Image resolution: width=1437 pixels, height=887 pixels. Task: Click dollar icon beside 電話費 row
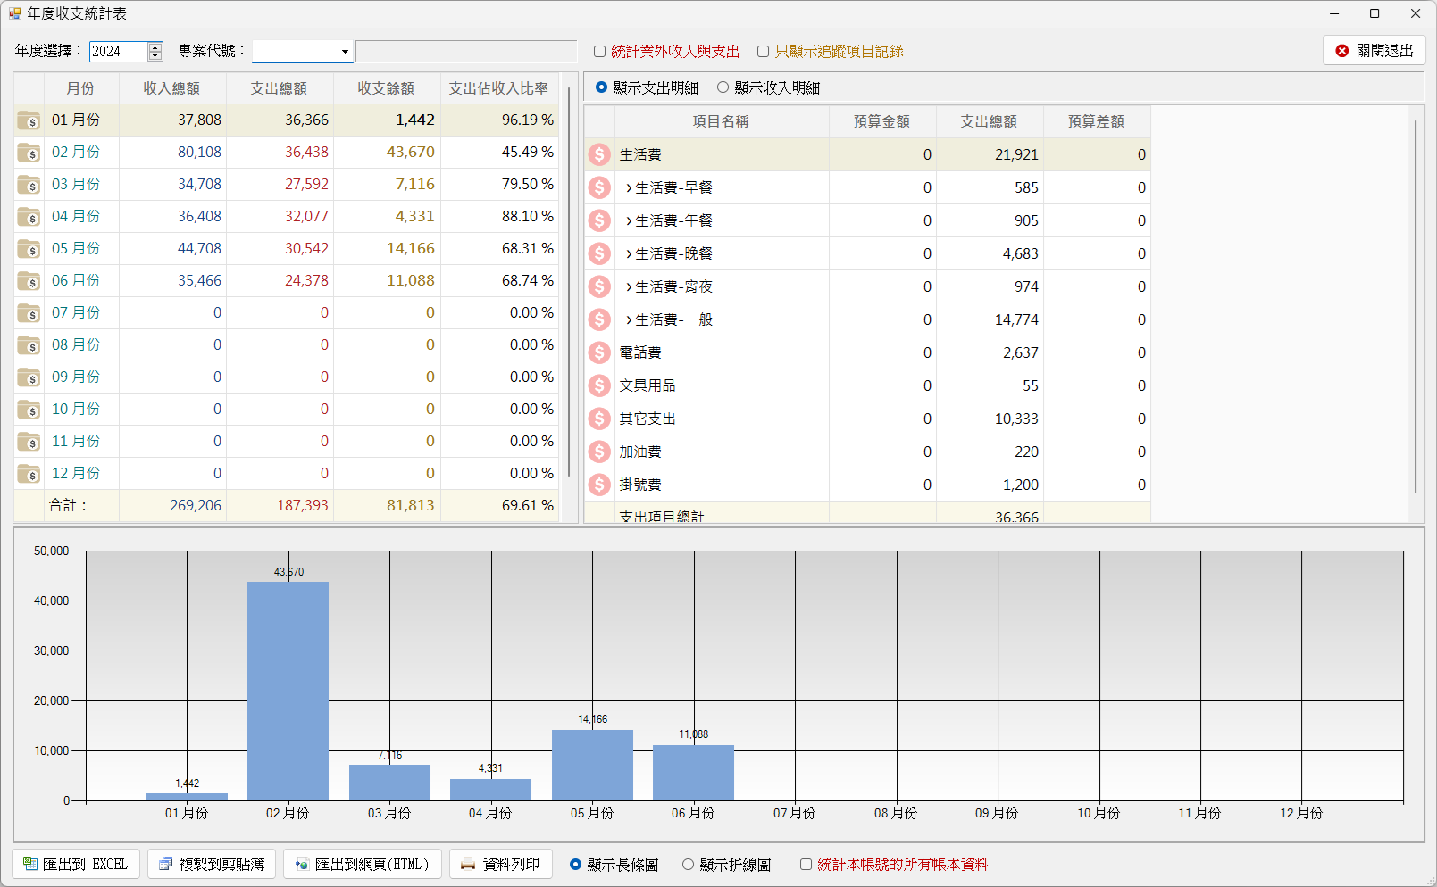tap(599, 352)
